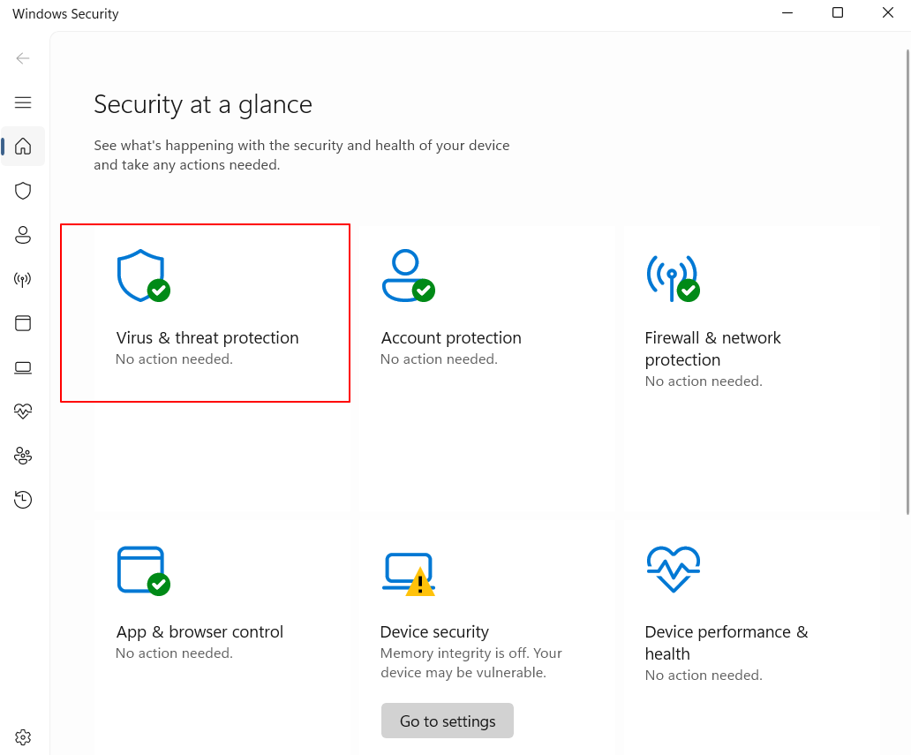Open Device performance & health sidebar heart icon
Screen dimensions: 911x755
point(23,411)
